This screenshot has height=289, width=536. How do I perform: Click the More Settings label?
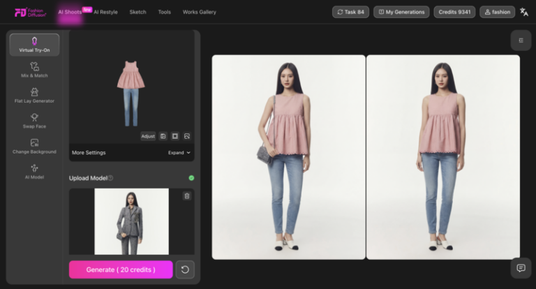89,153
